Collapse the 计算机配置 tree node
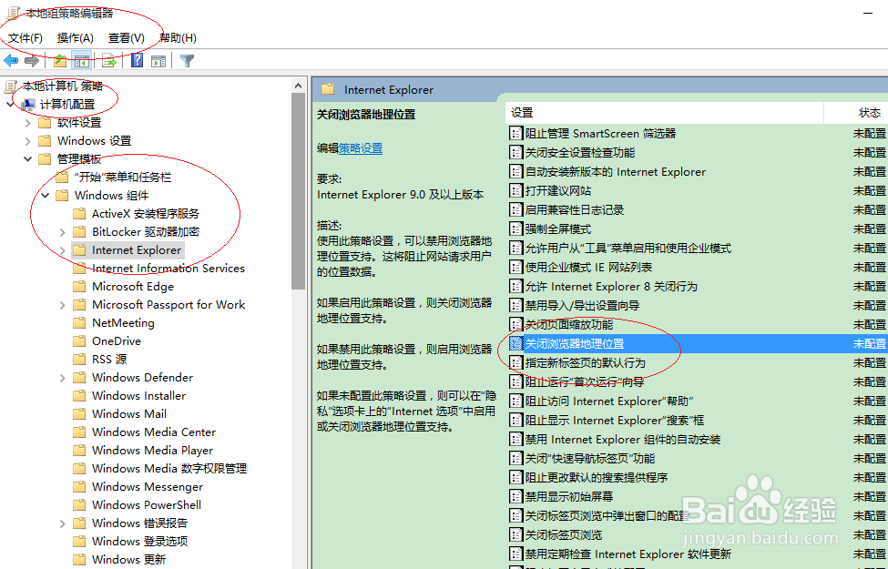Image resolution: width=888 pixels, height=569 pixels. pyautogui.click(x=10, y=104)
